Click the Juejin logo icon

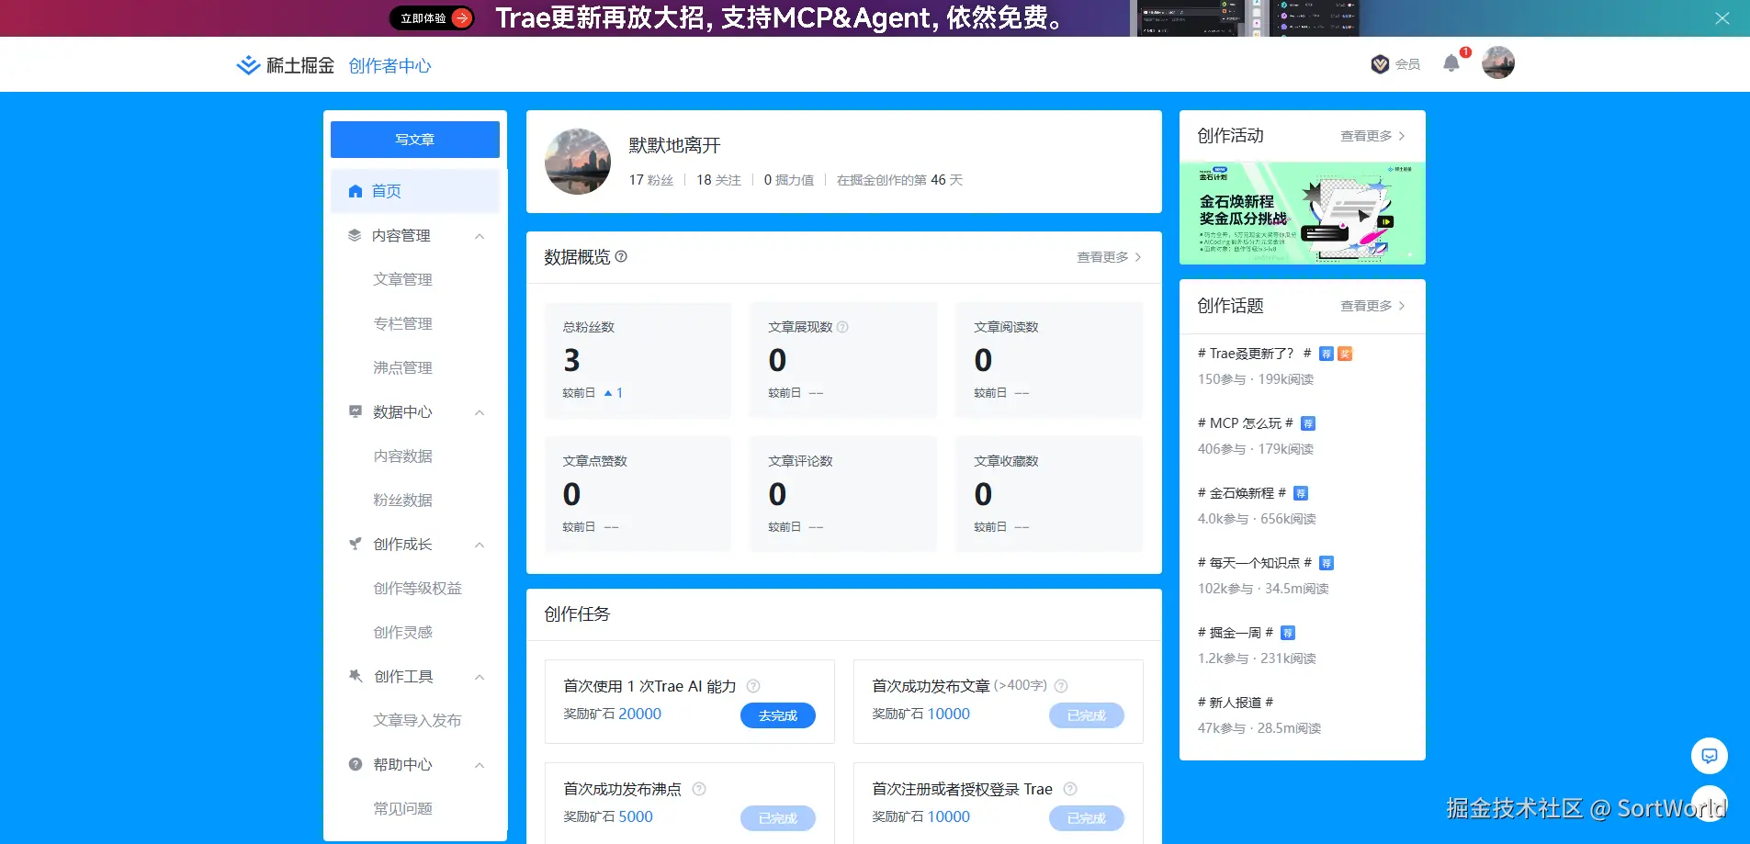point(248,65)
